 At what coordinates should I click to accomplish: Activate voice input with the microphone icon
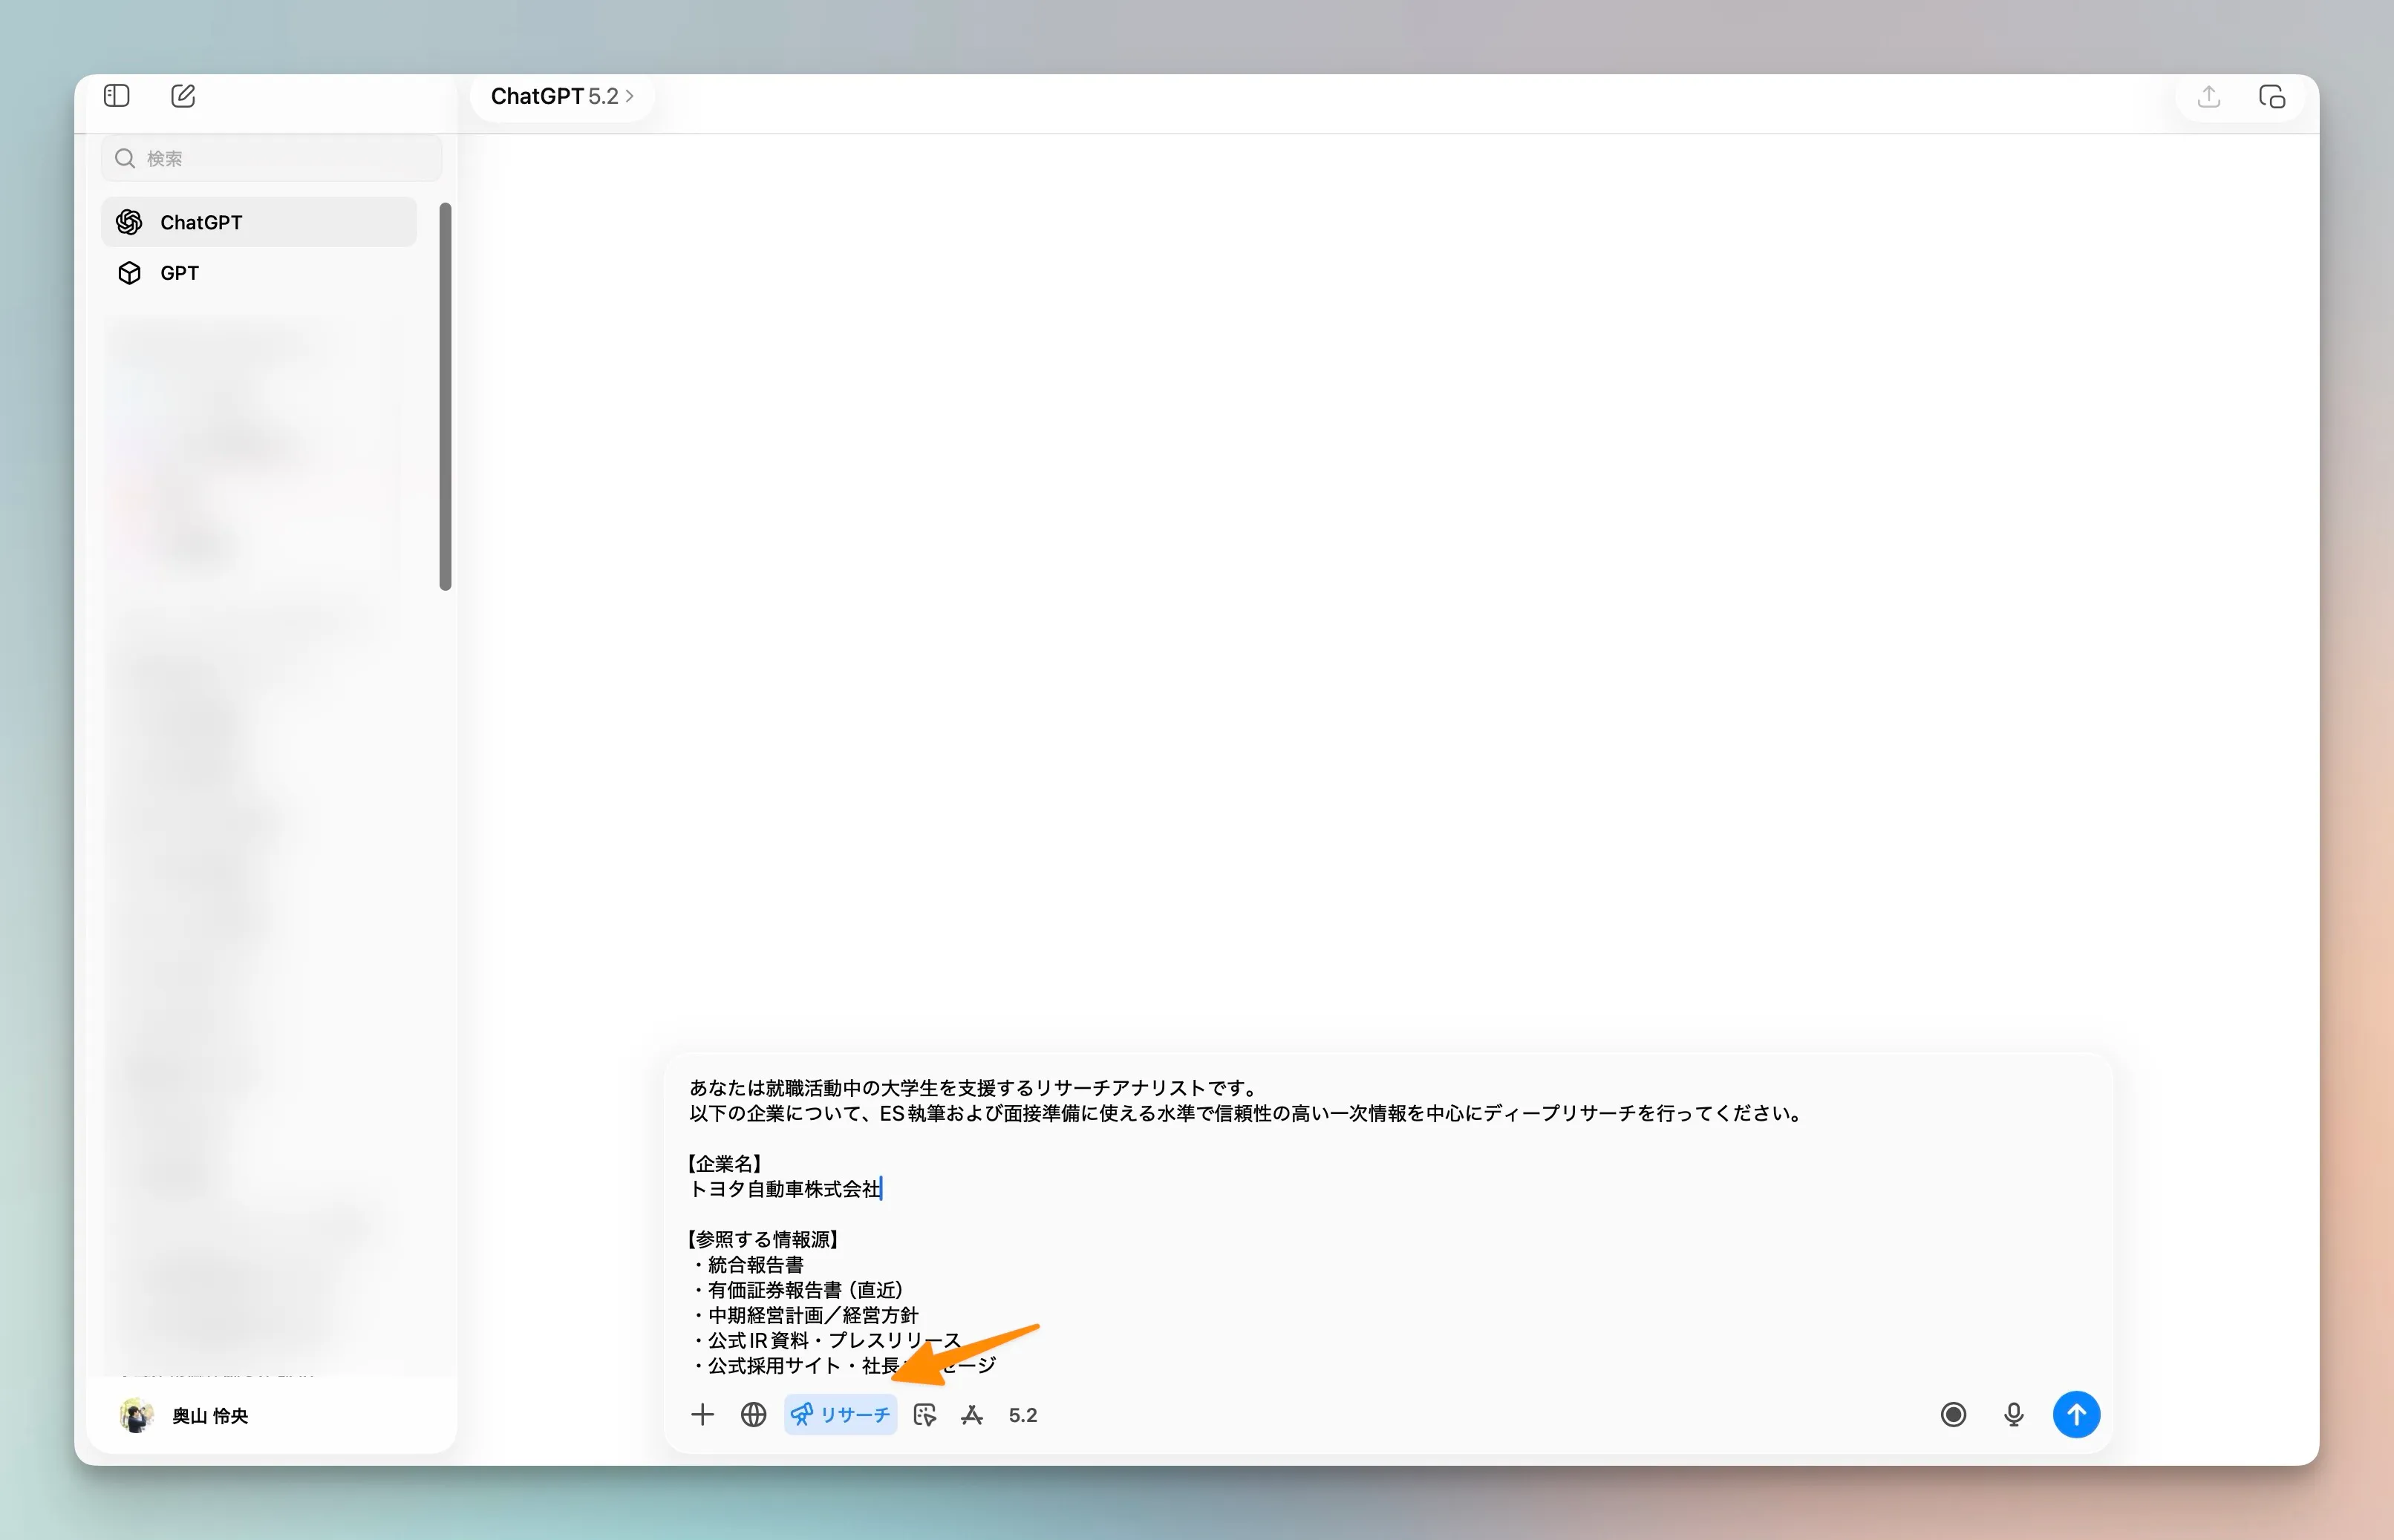point(2013,1414)
